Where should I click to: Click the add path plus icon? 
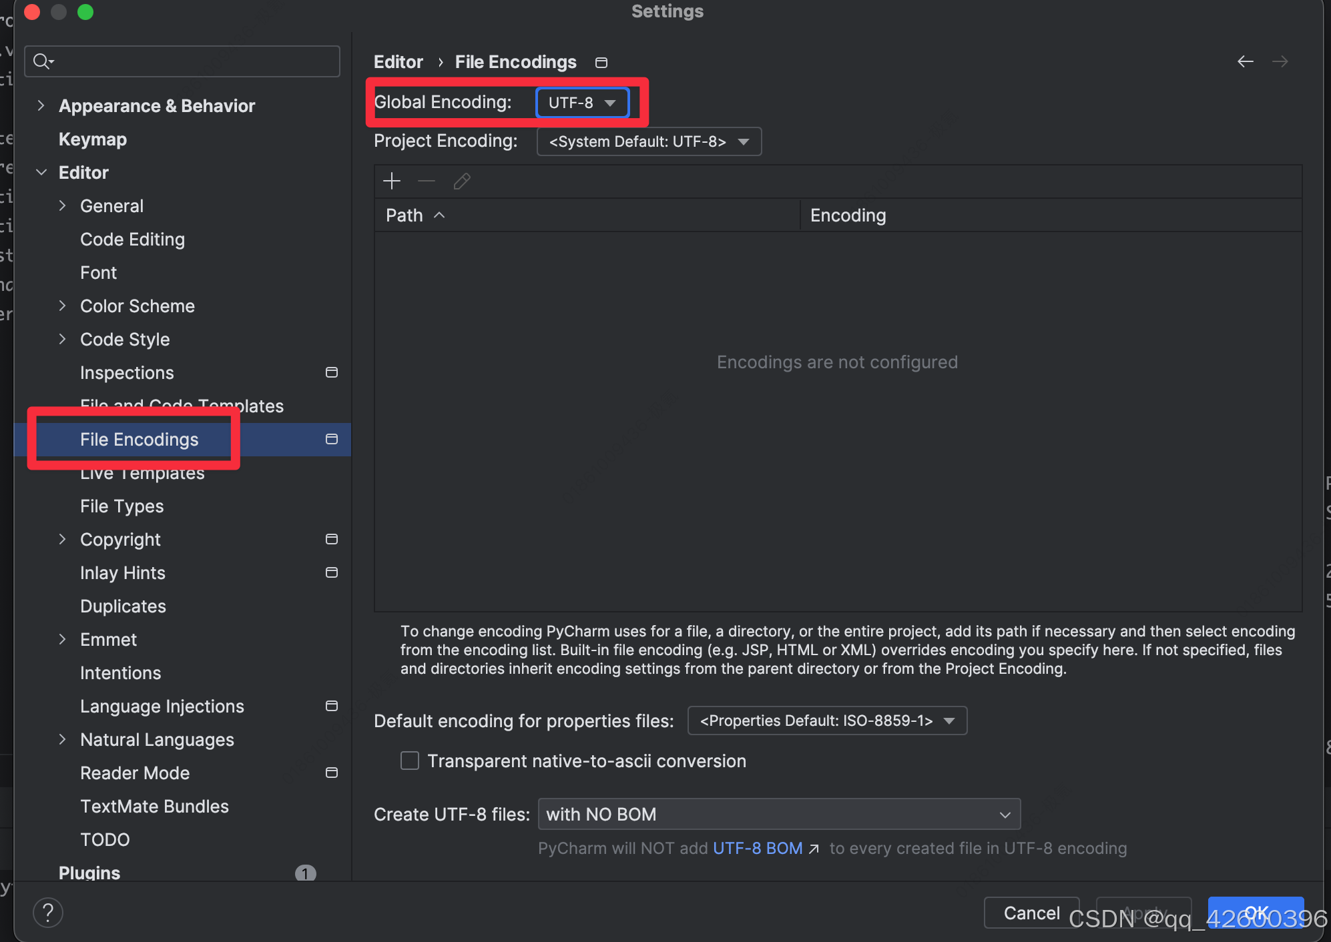pos(392,181)
